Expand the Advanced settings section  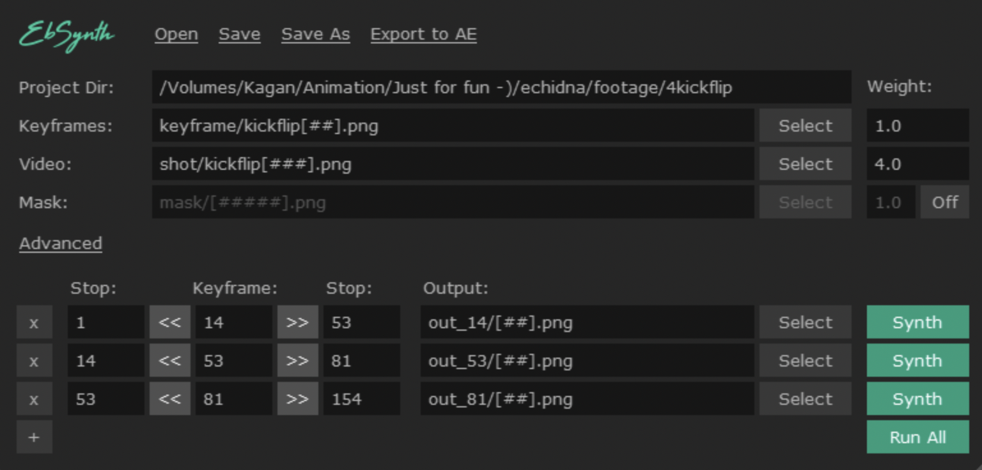61,243
